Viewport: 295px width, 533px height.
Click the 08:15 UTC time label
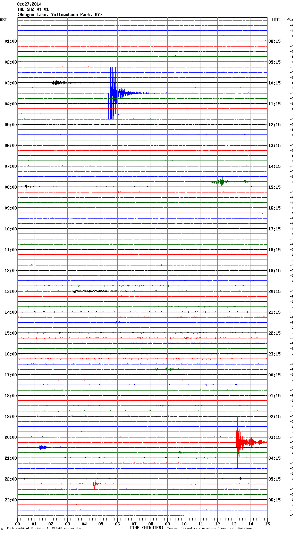pos(275,41)
